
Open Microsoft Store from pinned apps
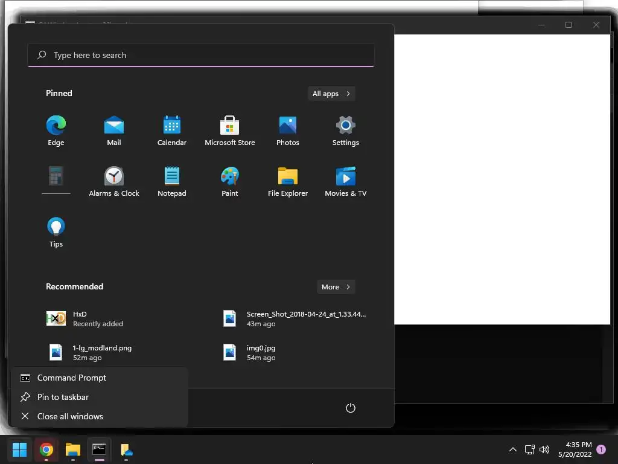(x=230, y=131)
